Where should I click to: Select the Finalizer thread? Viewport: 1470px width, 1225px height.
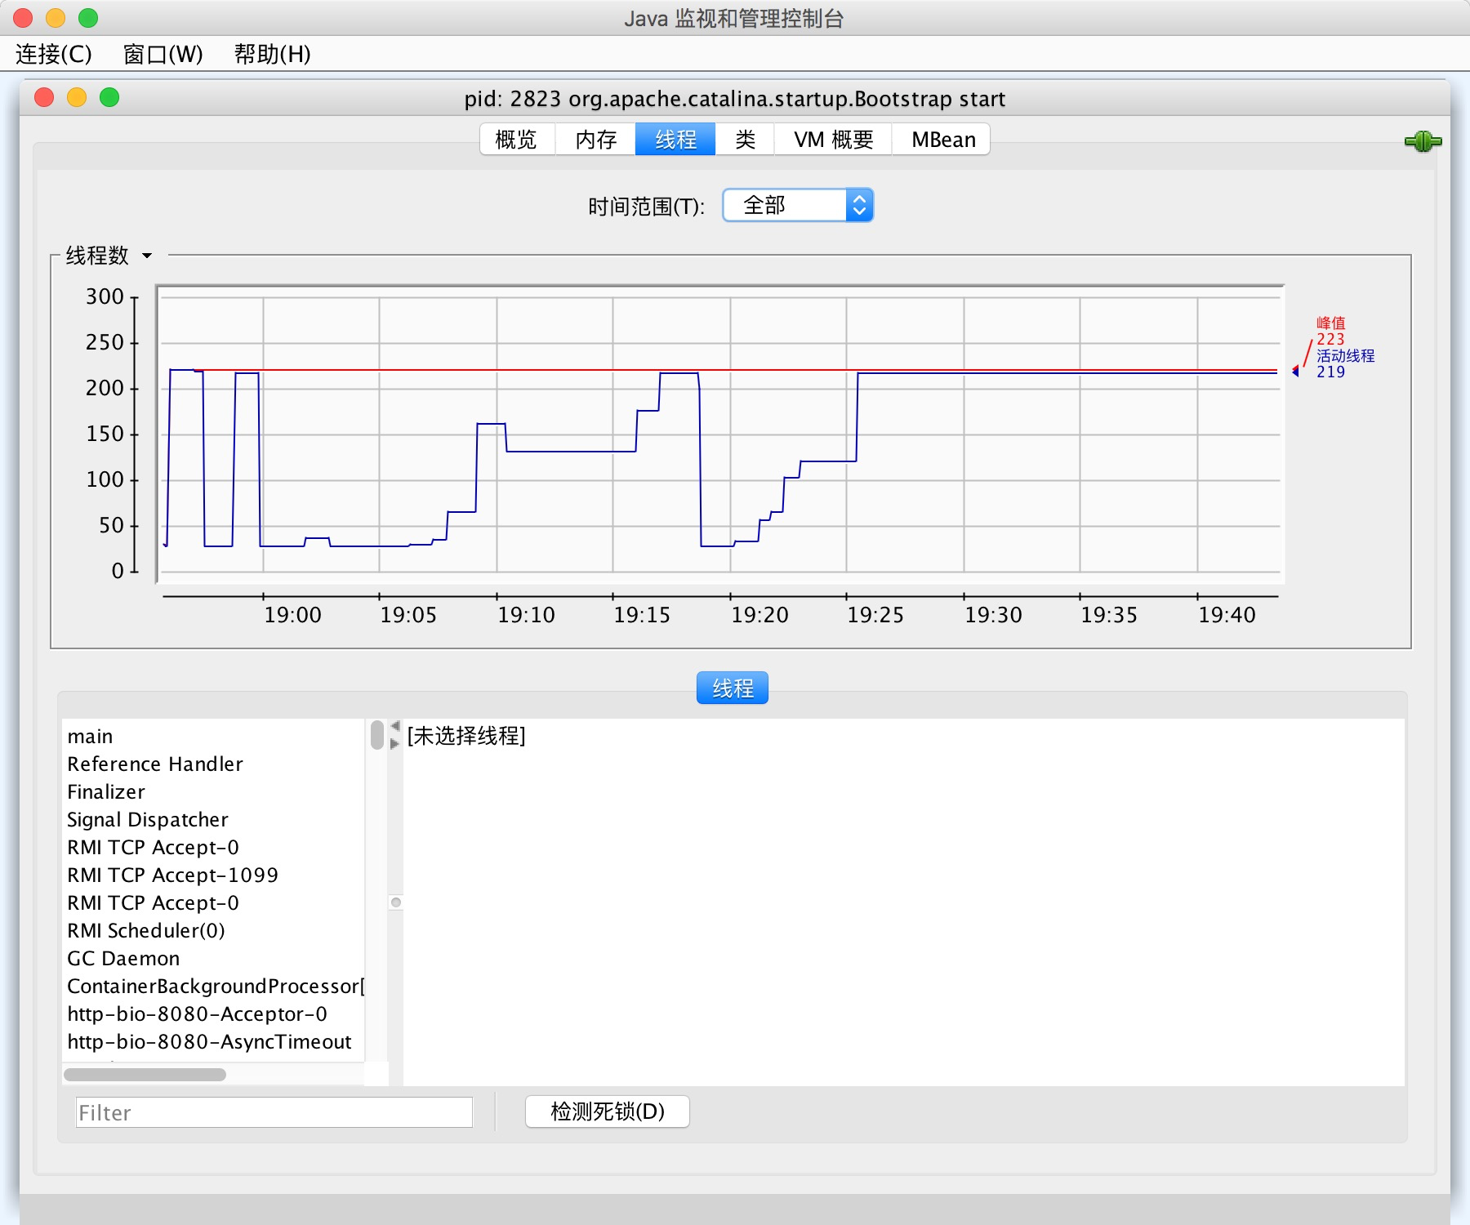click(213, 792)
